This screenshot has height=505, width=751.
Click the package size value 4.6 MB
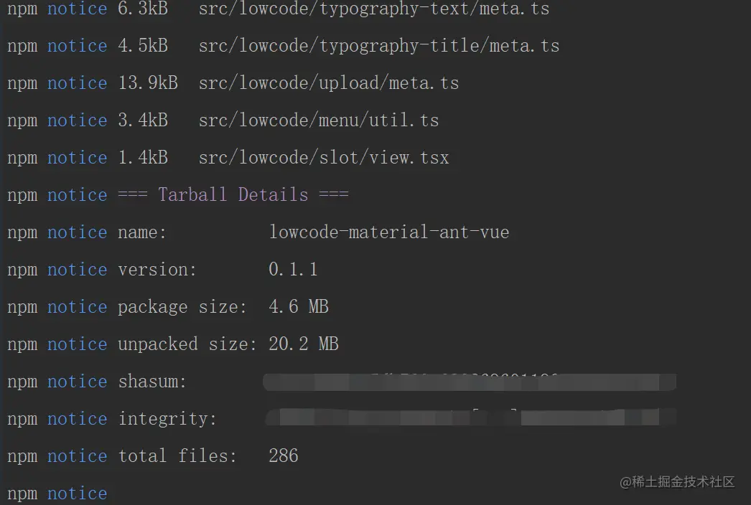coord(299,307)
